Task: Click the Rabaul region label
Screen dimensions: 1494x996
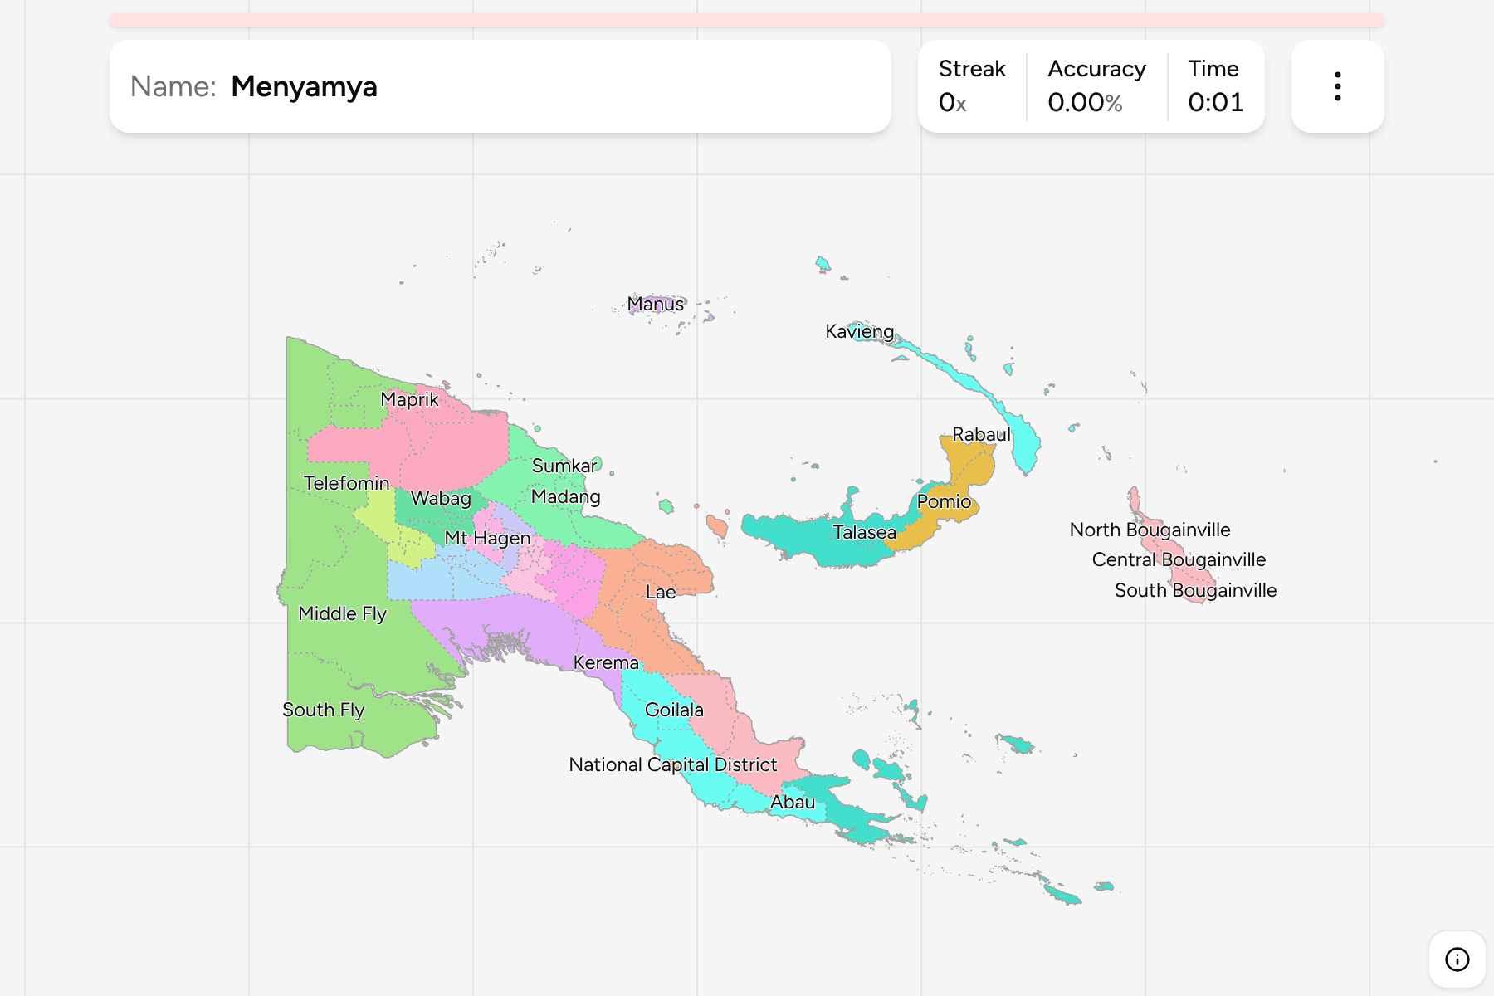Action: tap(981, 434)
